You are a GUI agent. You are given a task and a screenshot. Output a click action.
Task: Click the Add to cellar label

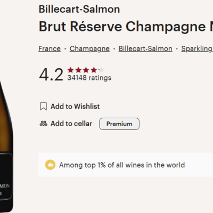(71, 124)
